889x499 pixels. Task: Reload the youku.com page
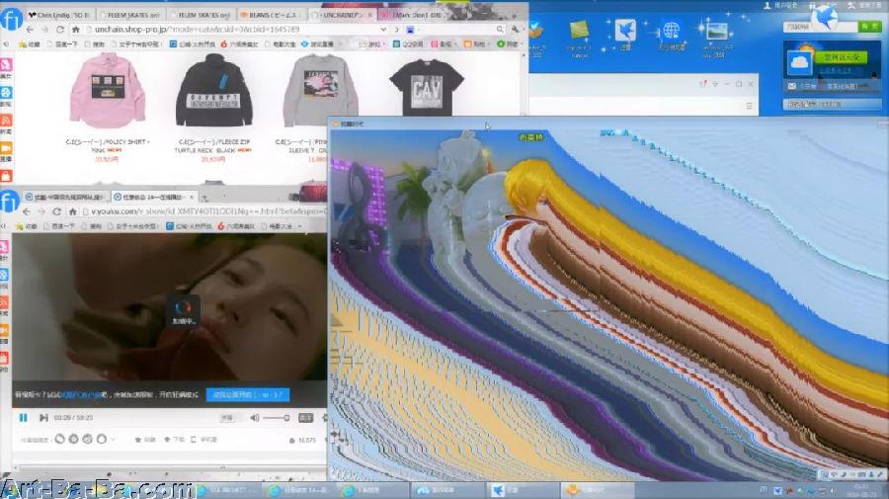(x=56, y=211)
